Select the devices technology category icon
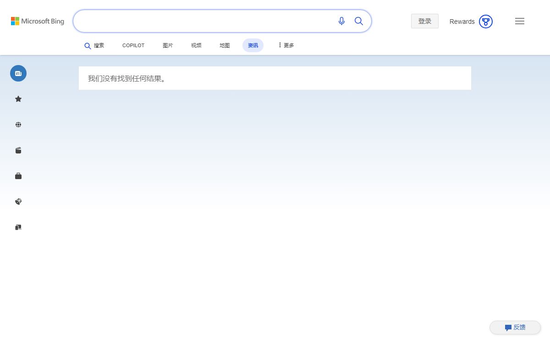This screenshot has height=339, width=550. [18, 227]
